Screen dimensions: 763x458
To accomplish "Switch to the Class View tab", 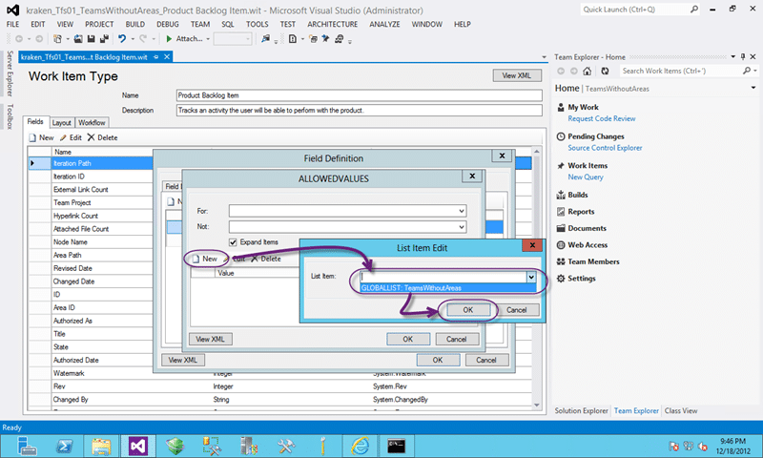I will [x=681, y=411].
